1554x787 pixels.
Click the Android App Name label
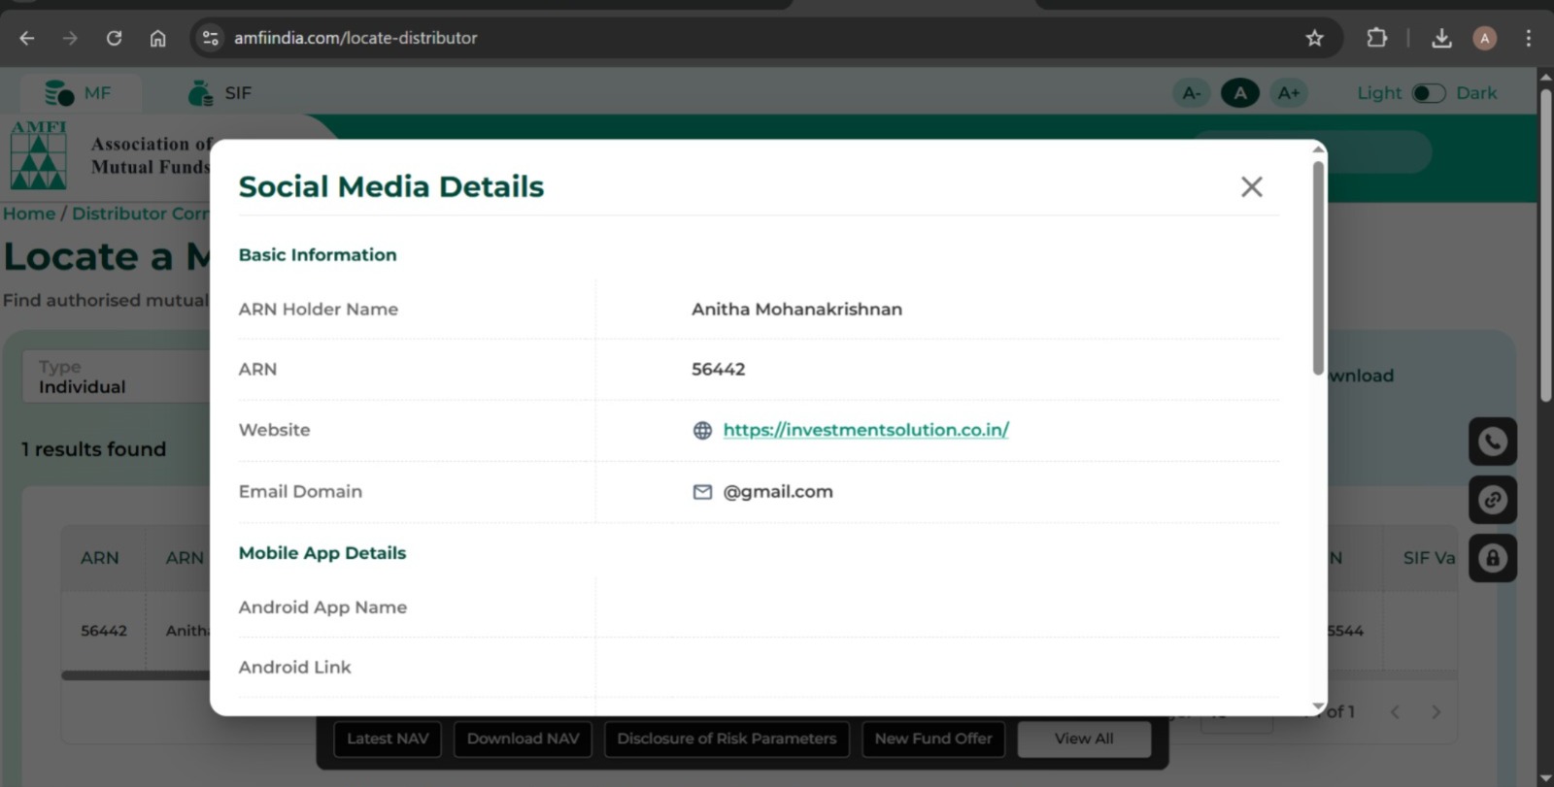tap(322, 607)
